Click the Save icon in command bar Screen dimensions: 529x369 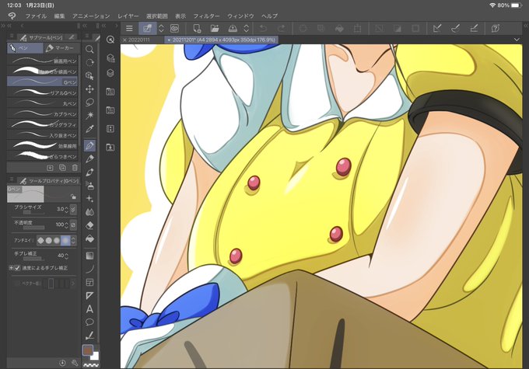point(233,28)
